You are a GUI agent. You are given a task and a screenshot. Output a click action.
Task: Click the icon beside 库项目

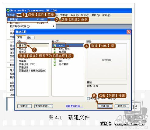[55, 52]
